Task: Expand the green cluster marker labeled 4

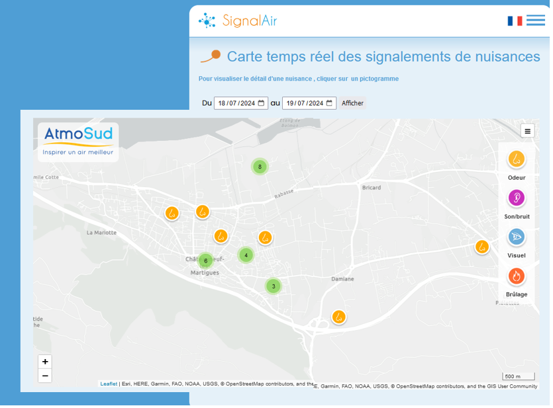Action: (246, 255)
